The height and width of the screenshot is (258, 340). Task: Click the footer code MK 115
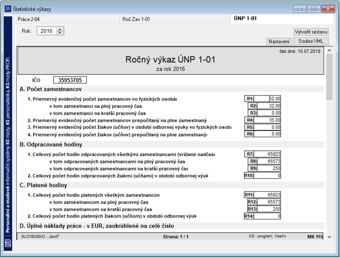pyautogui.click(x=315, y=237)
